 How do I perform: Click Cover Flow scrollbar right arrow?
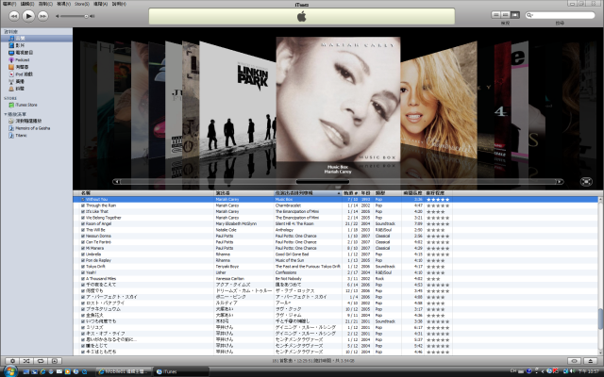[560, 182]
